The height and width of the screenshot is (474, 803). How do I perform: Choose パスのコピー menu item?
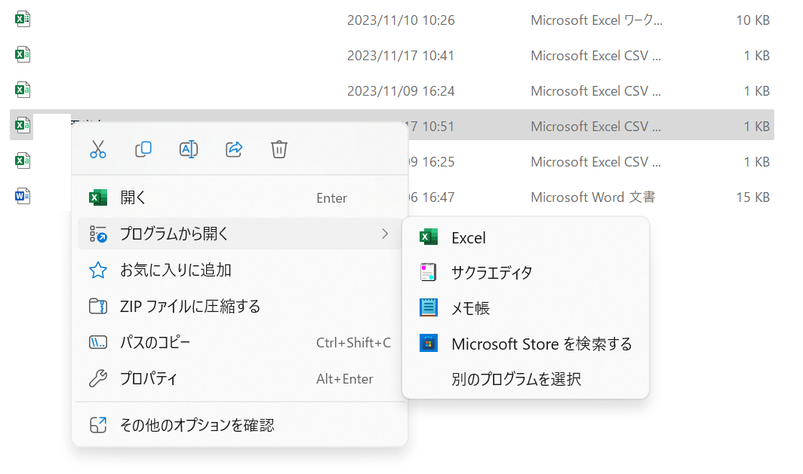tap(240, 342)
